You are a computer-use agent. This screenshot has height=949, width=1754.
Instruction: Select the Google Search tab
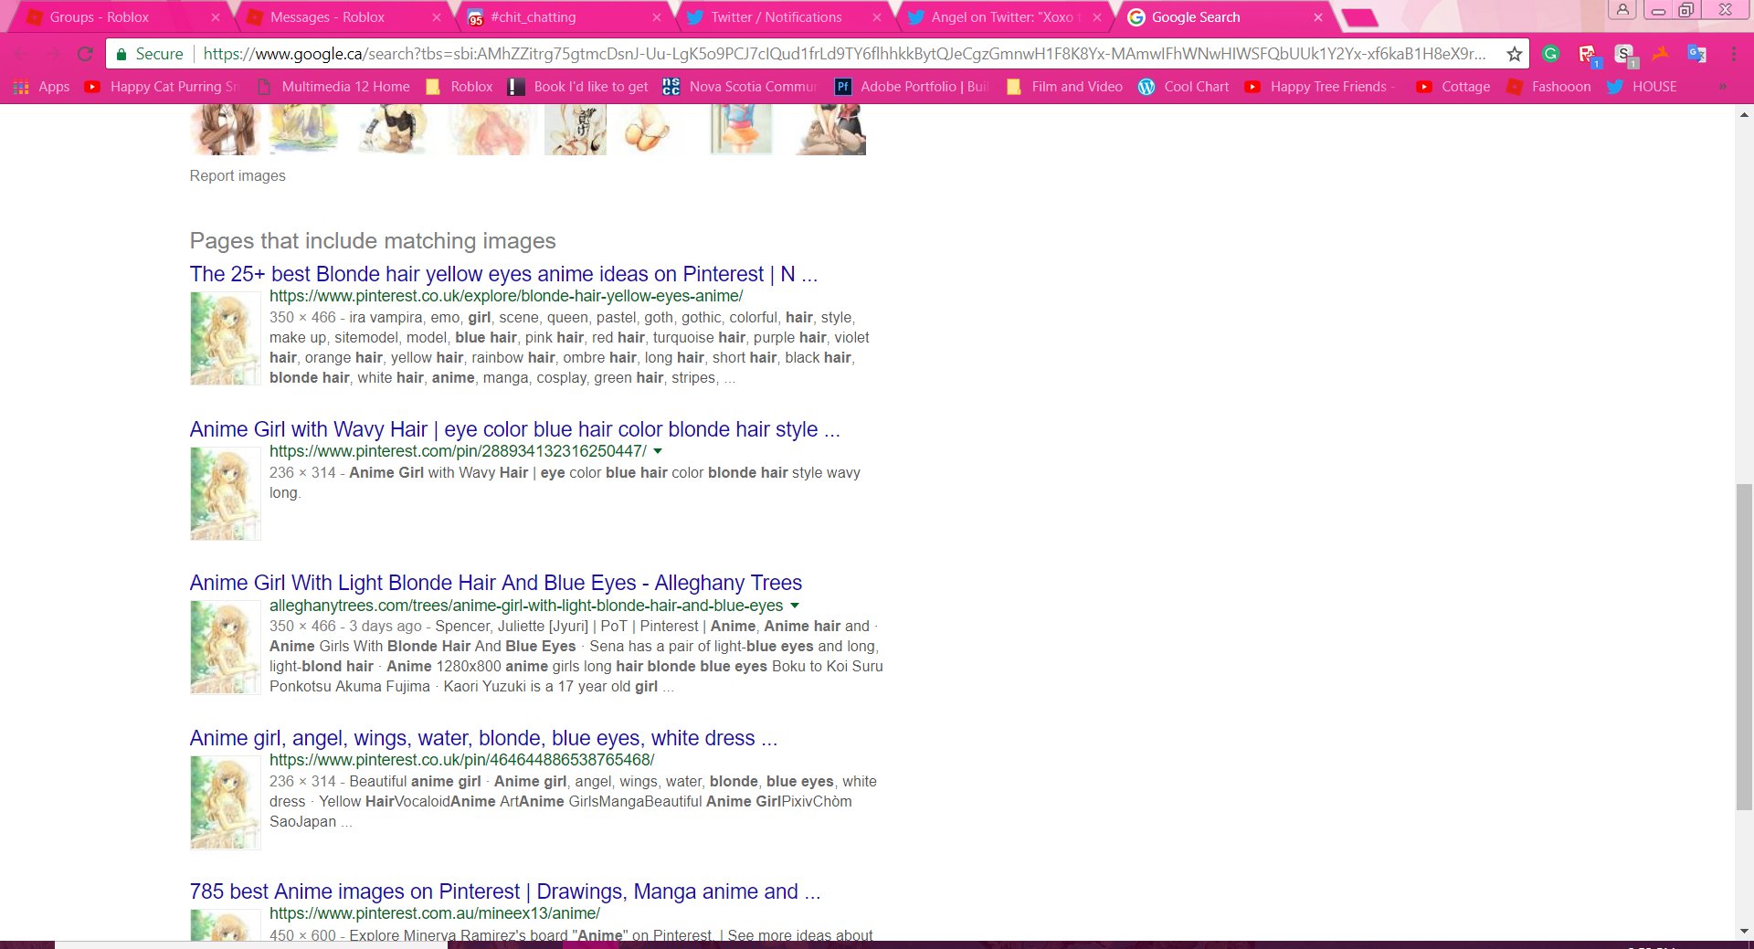point(1224,17)
